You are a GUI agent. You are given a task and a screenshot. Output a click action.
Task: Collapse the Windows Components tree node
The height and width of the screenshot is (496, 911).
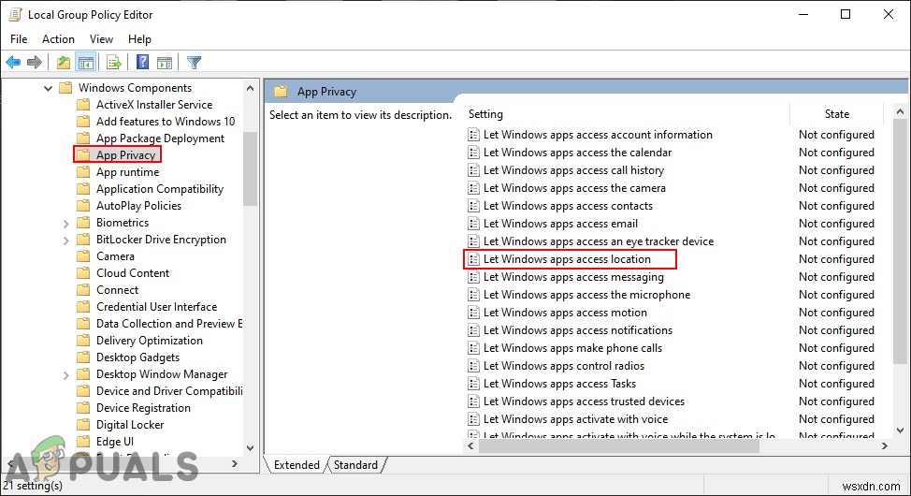49,88
